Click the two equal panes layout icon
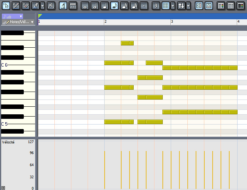247x190 pixels. [231, 6]
